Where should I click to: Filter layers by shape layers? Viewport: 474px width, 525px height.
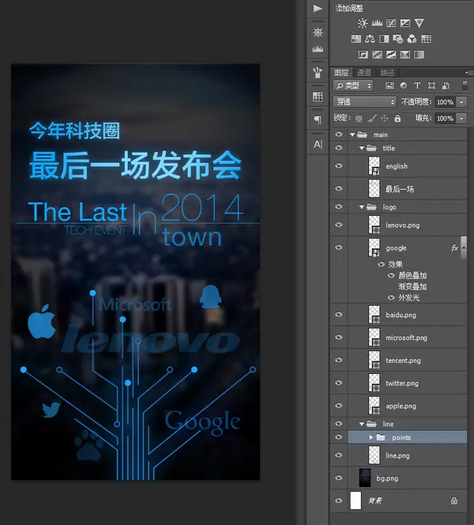(431, 85)
